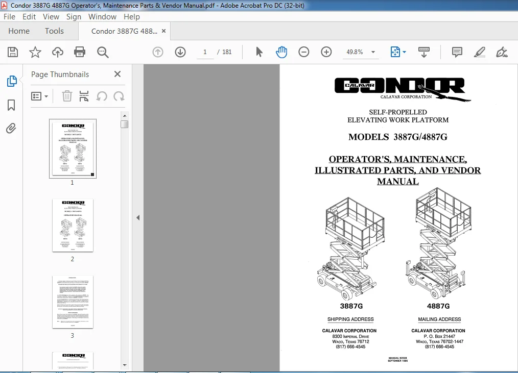Go to previous page arrow

(157, 52)
